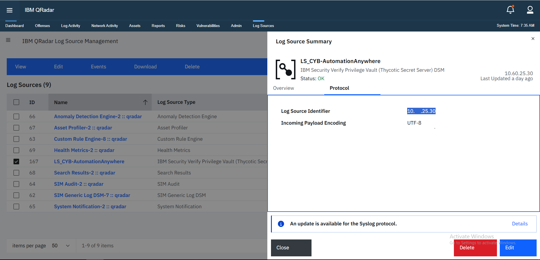Click the log source key icon
Viewport: 540px width, 260px height.
click(285, 70)
